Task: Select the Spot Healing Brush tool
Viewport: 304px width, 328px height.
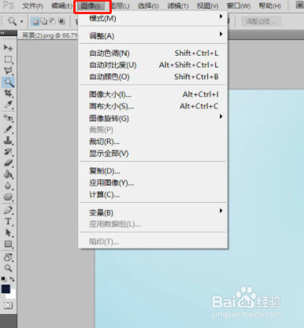Action: [x=8, y=118]
